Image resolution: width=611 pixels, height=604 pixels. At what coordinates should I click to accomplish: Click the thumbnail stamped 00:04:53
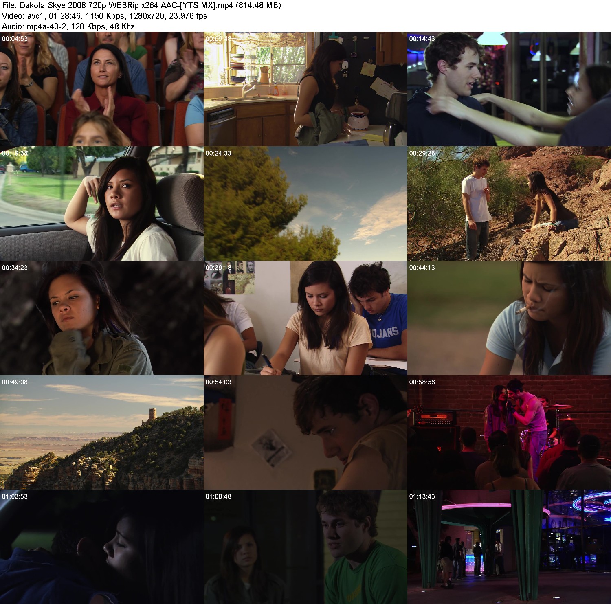(x=101, y=89)
